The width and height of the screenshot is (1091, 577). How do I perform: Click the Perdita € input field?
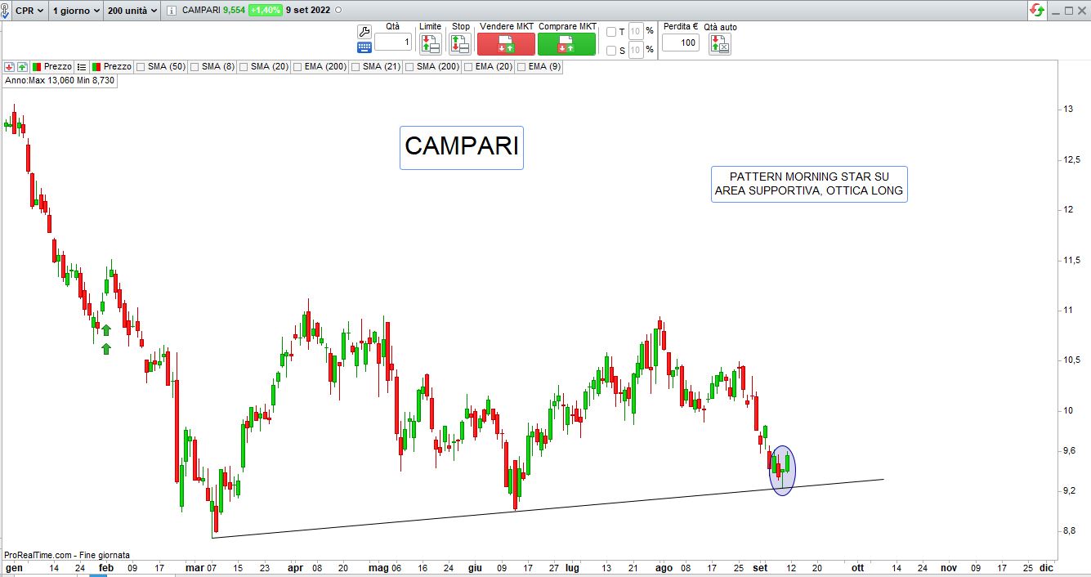(x=680, y=42)
